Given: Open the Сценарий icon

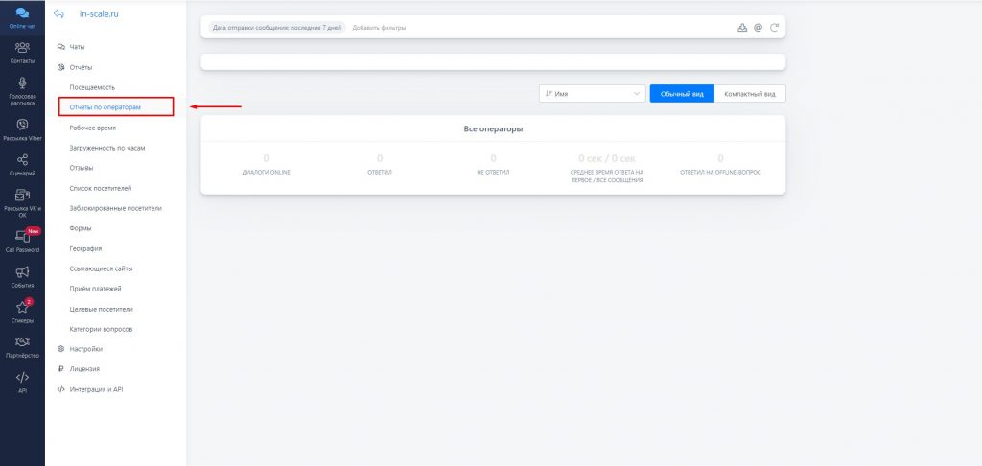Looking at the screenshot, I should [x=22, y=160].
